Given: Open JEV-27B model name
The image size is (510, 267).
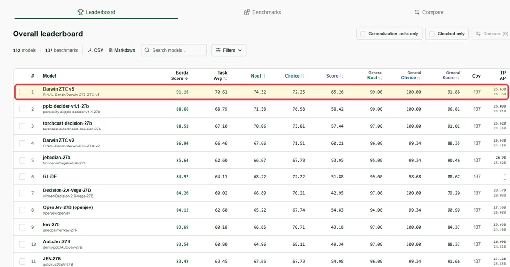Looking at the screenshot, I should (52, 258).
